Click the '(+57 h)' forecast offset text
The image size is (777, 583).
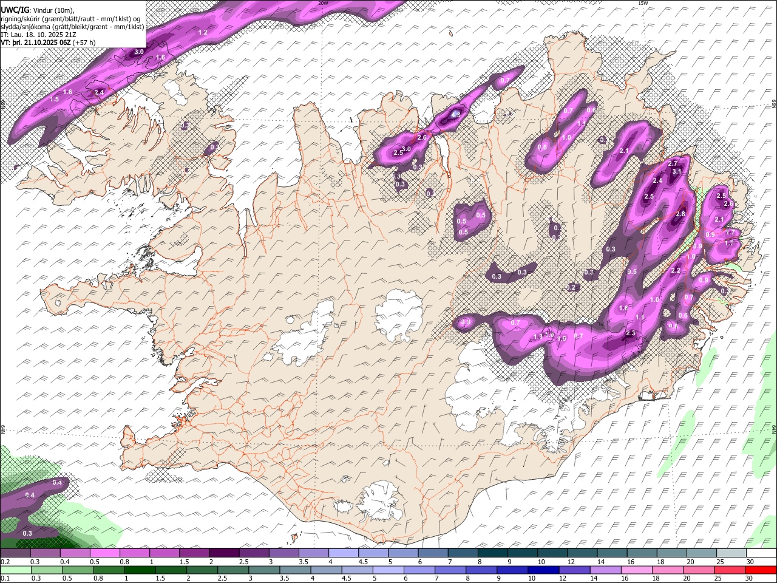coord(84,43)
